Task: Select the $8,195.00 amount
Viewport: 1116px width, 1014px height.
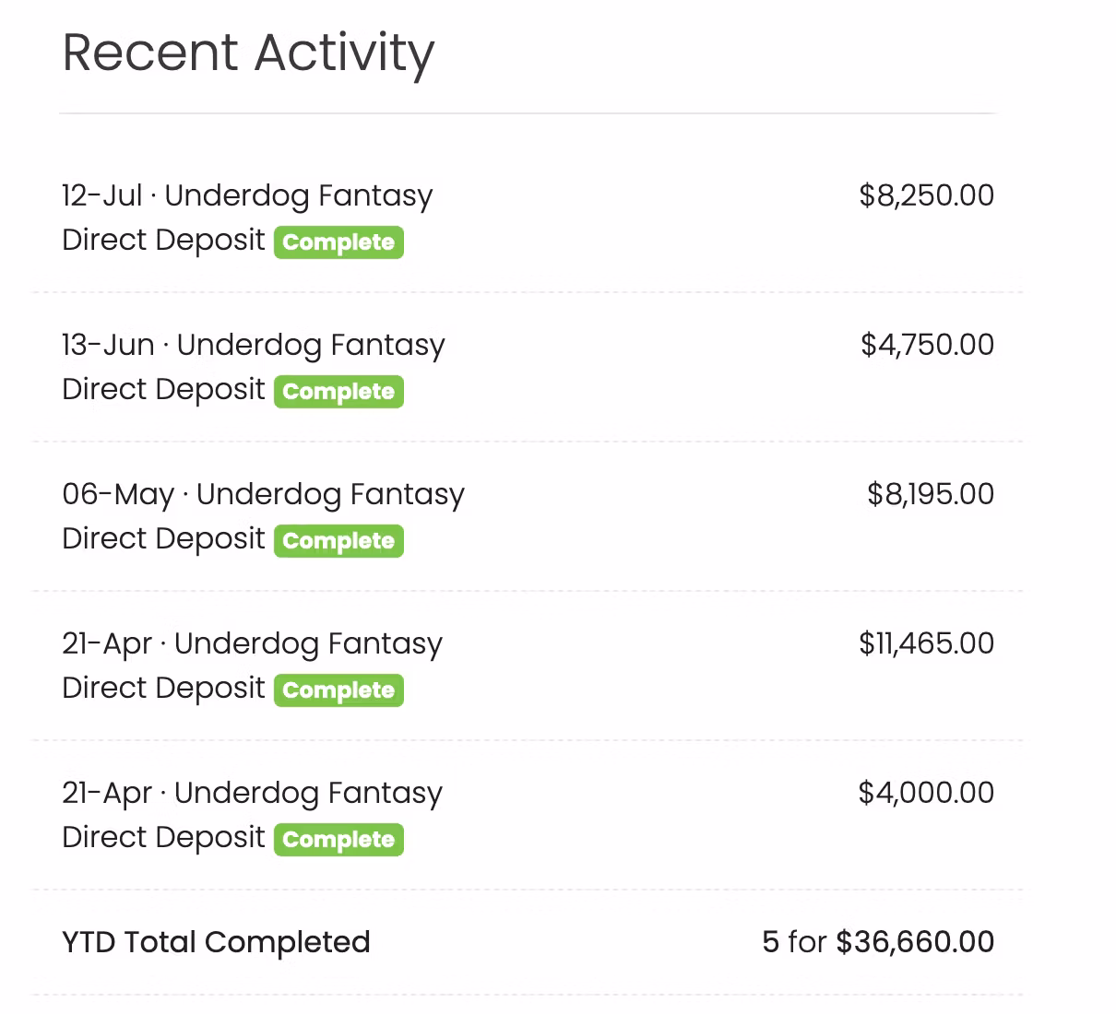Action: click(x=930, y=494)
